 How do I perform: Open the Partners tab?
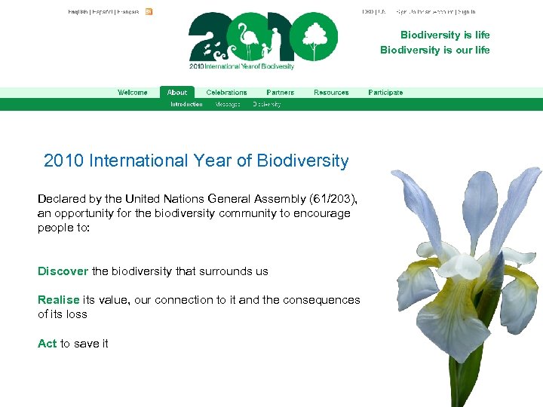tap(281, 93)
